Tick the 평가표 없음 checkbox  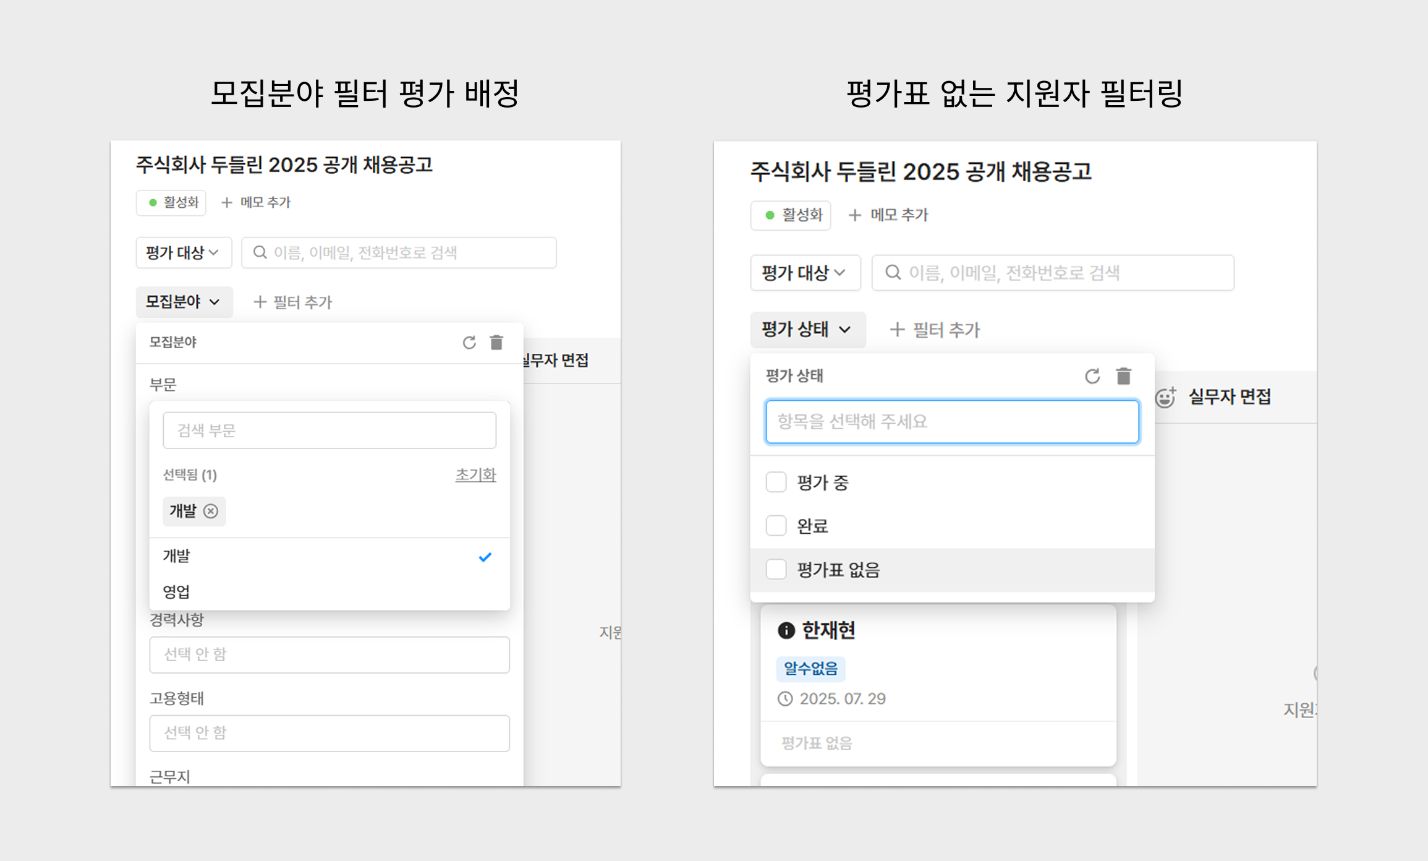[776, 569]
